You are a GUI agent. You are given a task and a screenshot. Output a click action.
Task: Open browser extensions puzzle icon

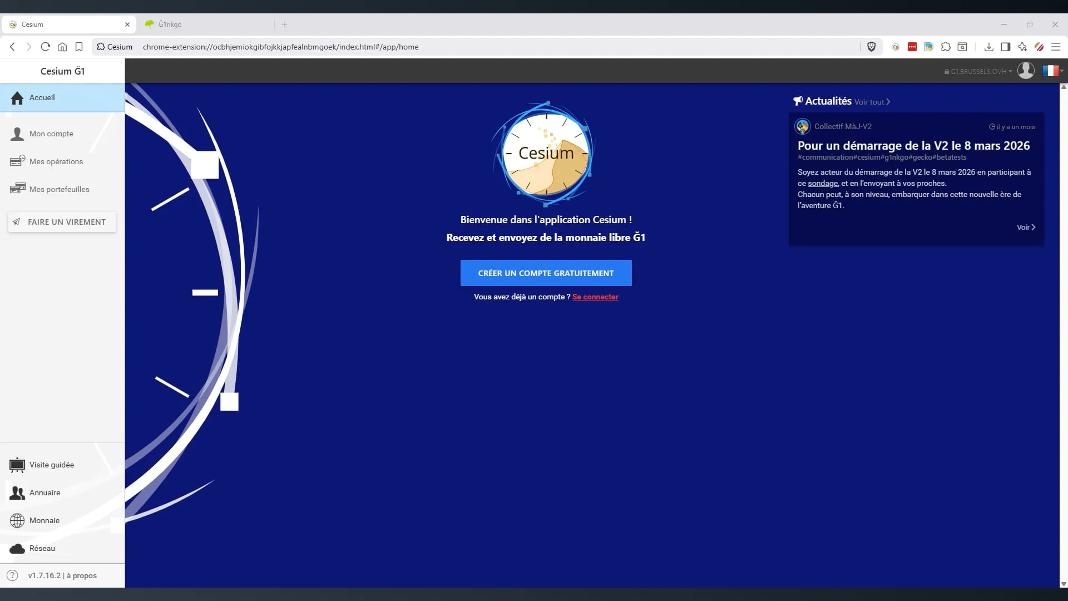coord(946,47)
